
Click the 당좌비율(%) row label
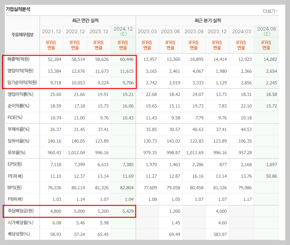point(19,141)
